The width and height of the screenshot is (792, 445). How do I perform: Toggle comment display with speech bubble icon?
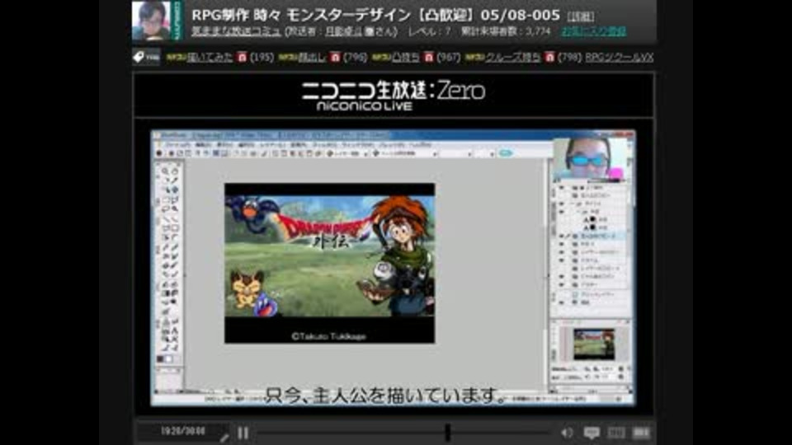[x=592, y=433]
